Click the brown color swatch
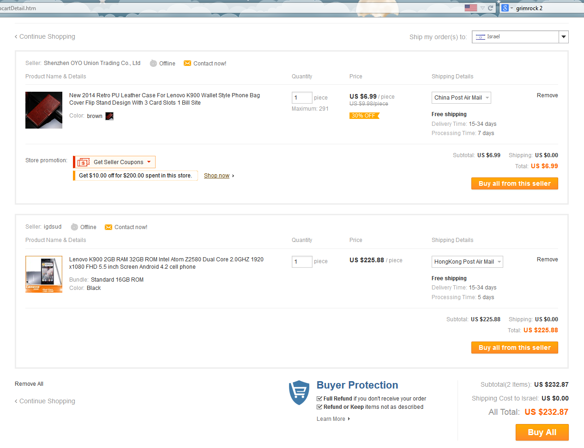This screenshot has width=584, height=448. click(109, 116)
